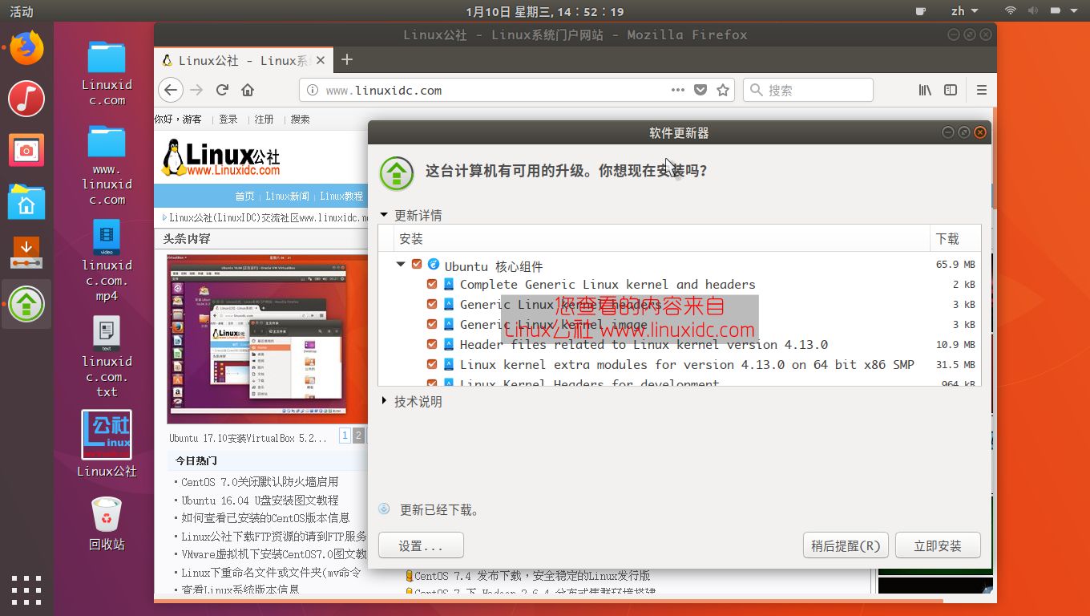Show applications grid button

26,590
